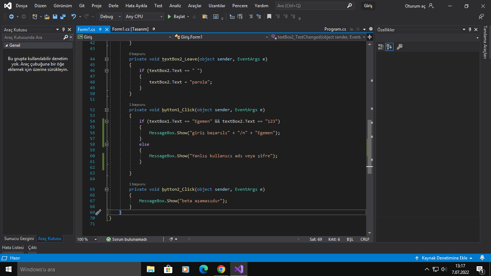Open the Hata Ayıkla menu

coord(136,6)
